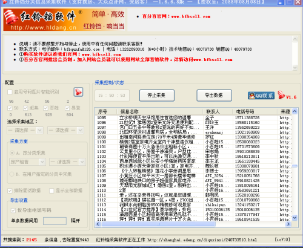Click the 单条数据间用 separator input field
303x248 pixels.
[55, 221]
